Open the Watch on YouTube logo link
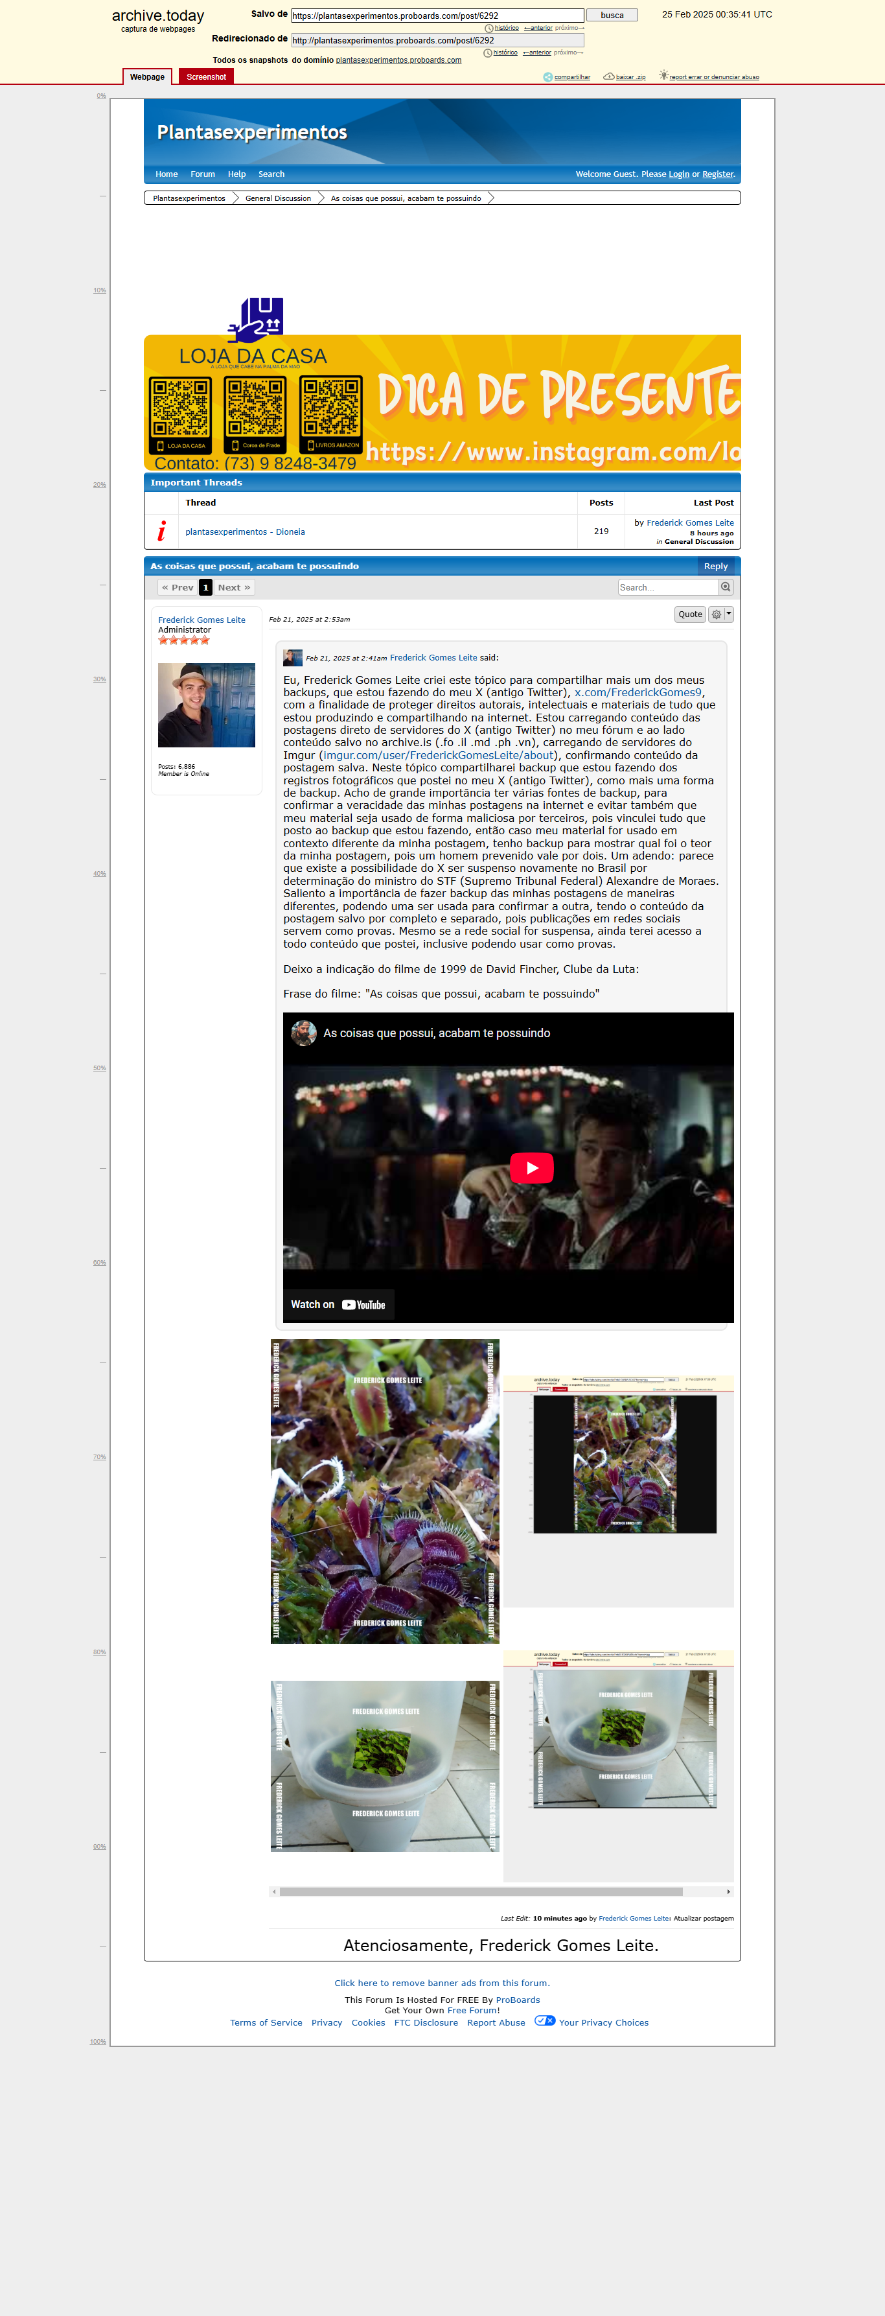Screen dimensions: 885x2316 [363, 1305]
